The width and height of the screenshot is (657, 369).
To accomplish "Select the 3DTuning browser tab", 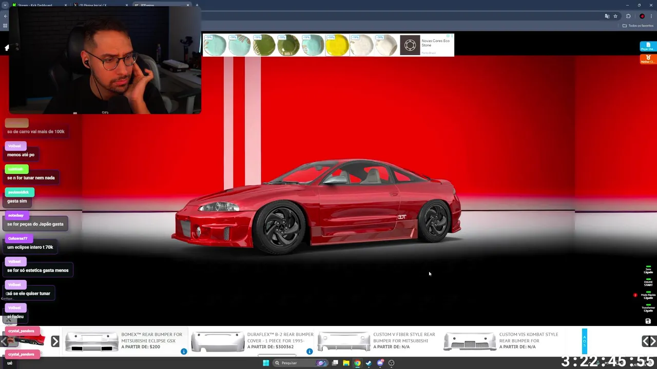I will point(159,5).
